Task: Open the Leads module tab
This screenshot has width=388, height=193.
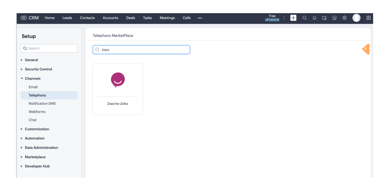Action: click(x=67, y=18)
